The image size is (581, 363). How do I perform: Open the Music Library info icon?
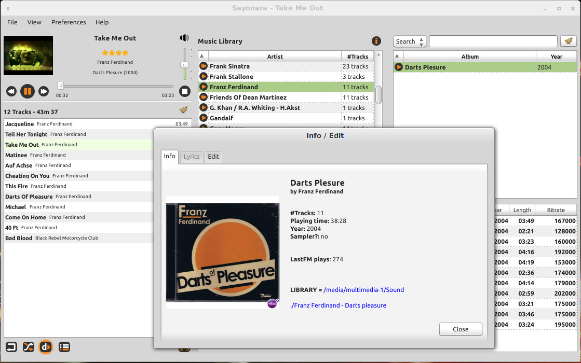[x=376, y=41]
